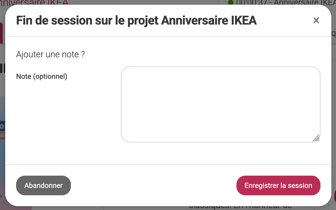Save with Enregistrer la session
Screen dimensions: 336x210
(x=278, y=185)
